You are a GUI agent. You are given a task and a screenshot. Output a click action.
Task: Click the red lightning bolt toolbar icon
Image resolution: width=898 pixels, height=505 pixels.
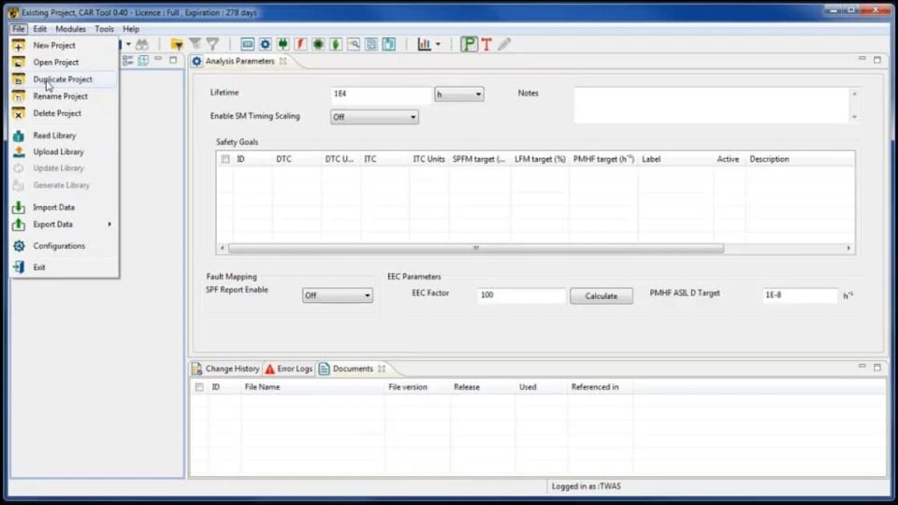point(300,44)
